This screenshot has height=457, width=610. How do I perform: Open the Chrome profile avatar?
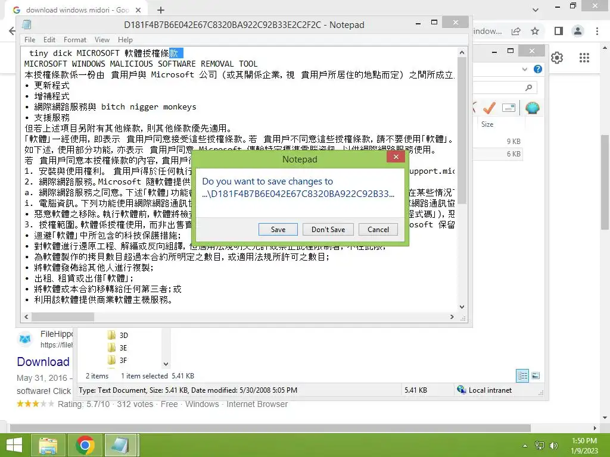click(578, 31)
